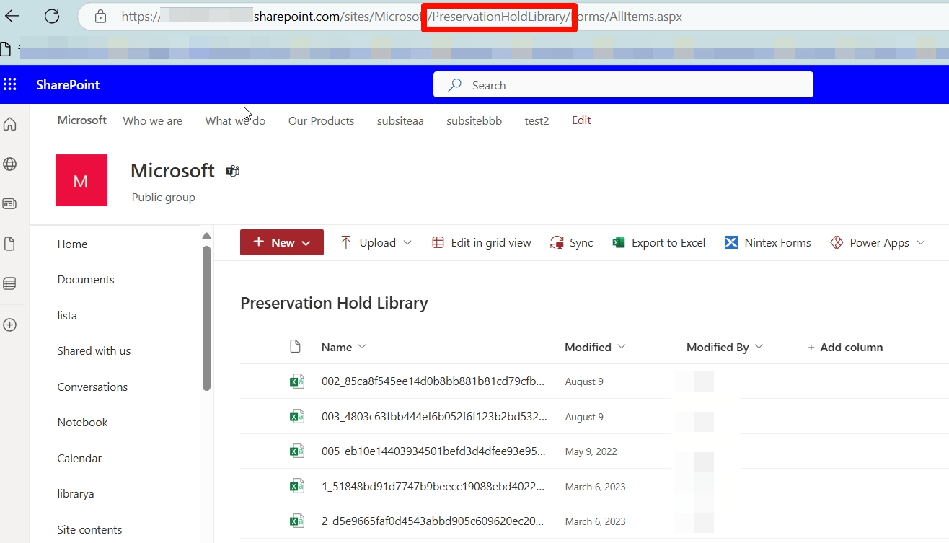Click the Excel icon for 005_eb10e14403 file
The image size is (949, 543).
point(296,451)
